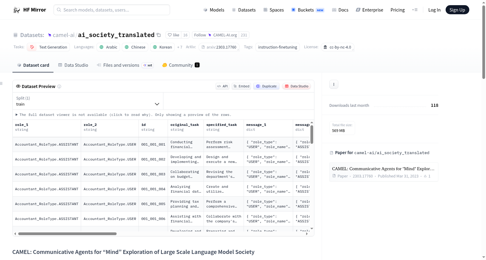Screen dimensions: 486x260
Task: Click the Text Generation task tag
Action: click(48, 47)
